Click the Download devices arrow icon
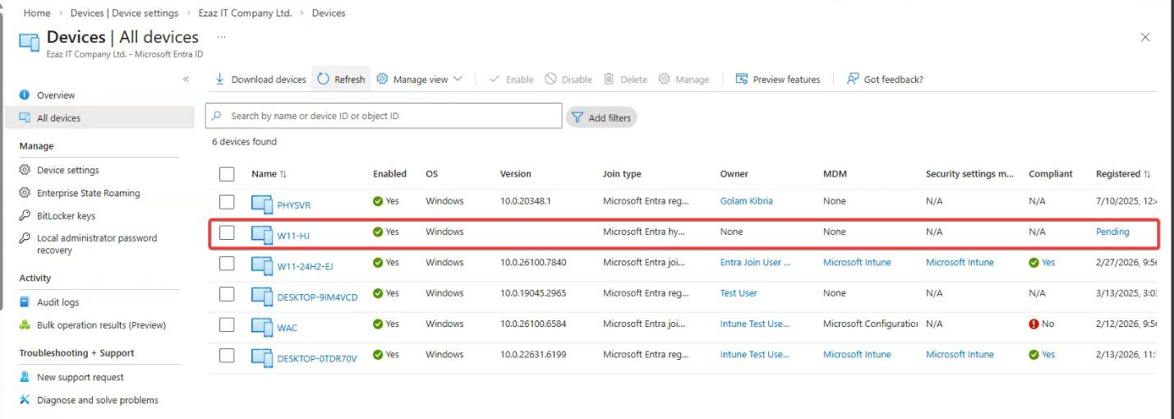The height and width of the screenshot is (419, 1174). (219, 79)
